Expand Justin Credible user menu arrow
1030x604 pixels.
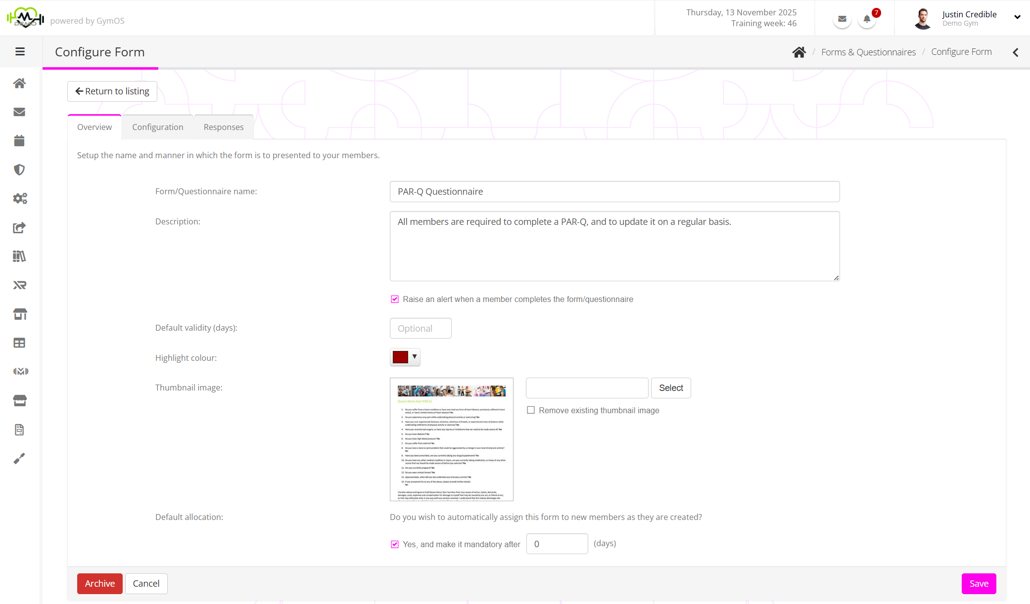pos(1017,17)
